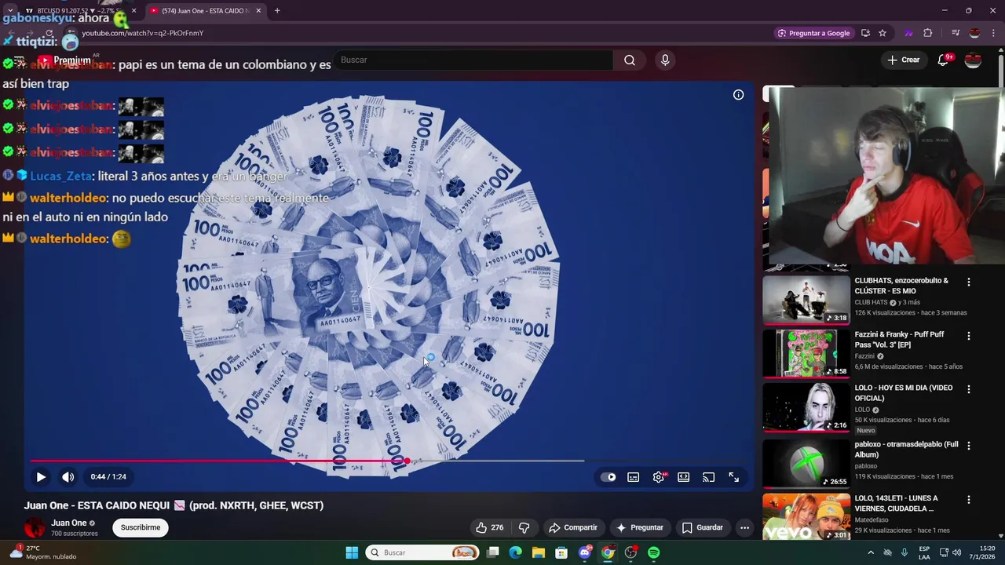
Task: Open Chrome extensions puzzle icon
Action: click(x=928, y=33)
